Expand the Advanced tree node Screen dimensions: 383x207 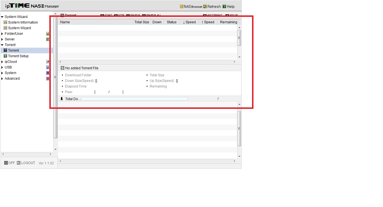point(2,79)
